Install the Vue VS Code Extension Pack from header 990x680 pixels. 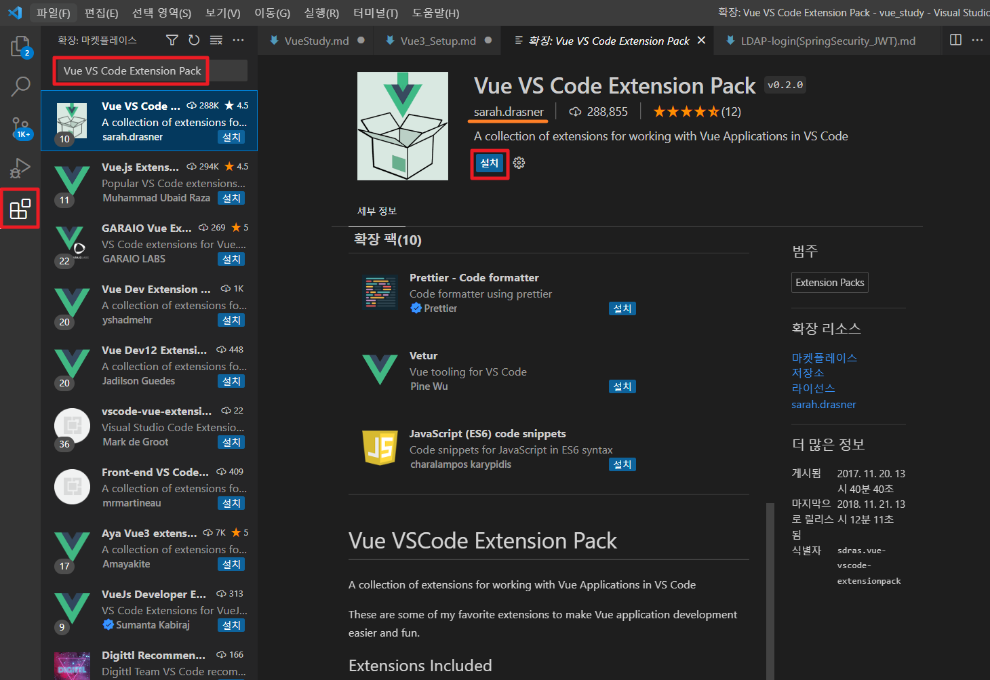click(x=490, y=163)
